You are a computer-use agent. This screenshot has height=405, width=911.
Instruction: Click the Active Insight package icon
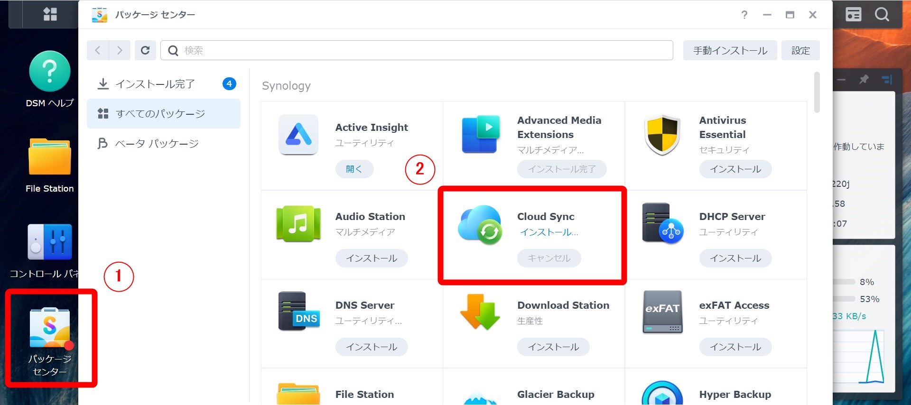(x=298, y=135)
